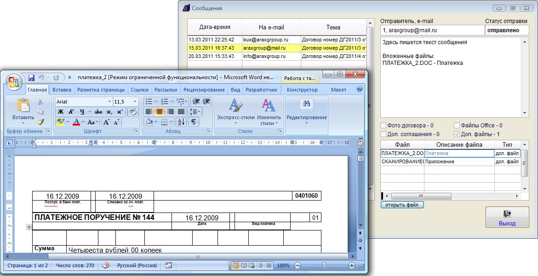
Task: Open the Разработчик tab
Action: (x=262, y=90)
